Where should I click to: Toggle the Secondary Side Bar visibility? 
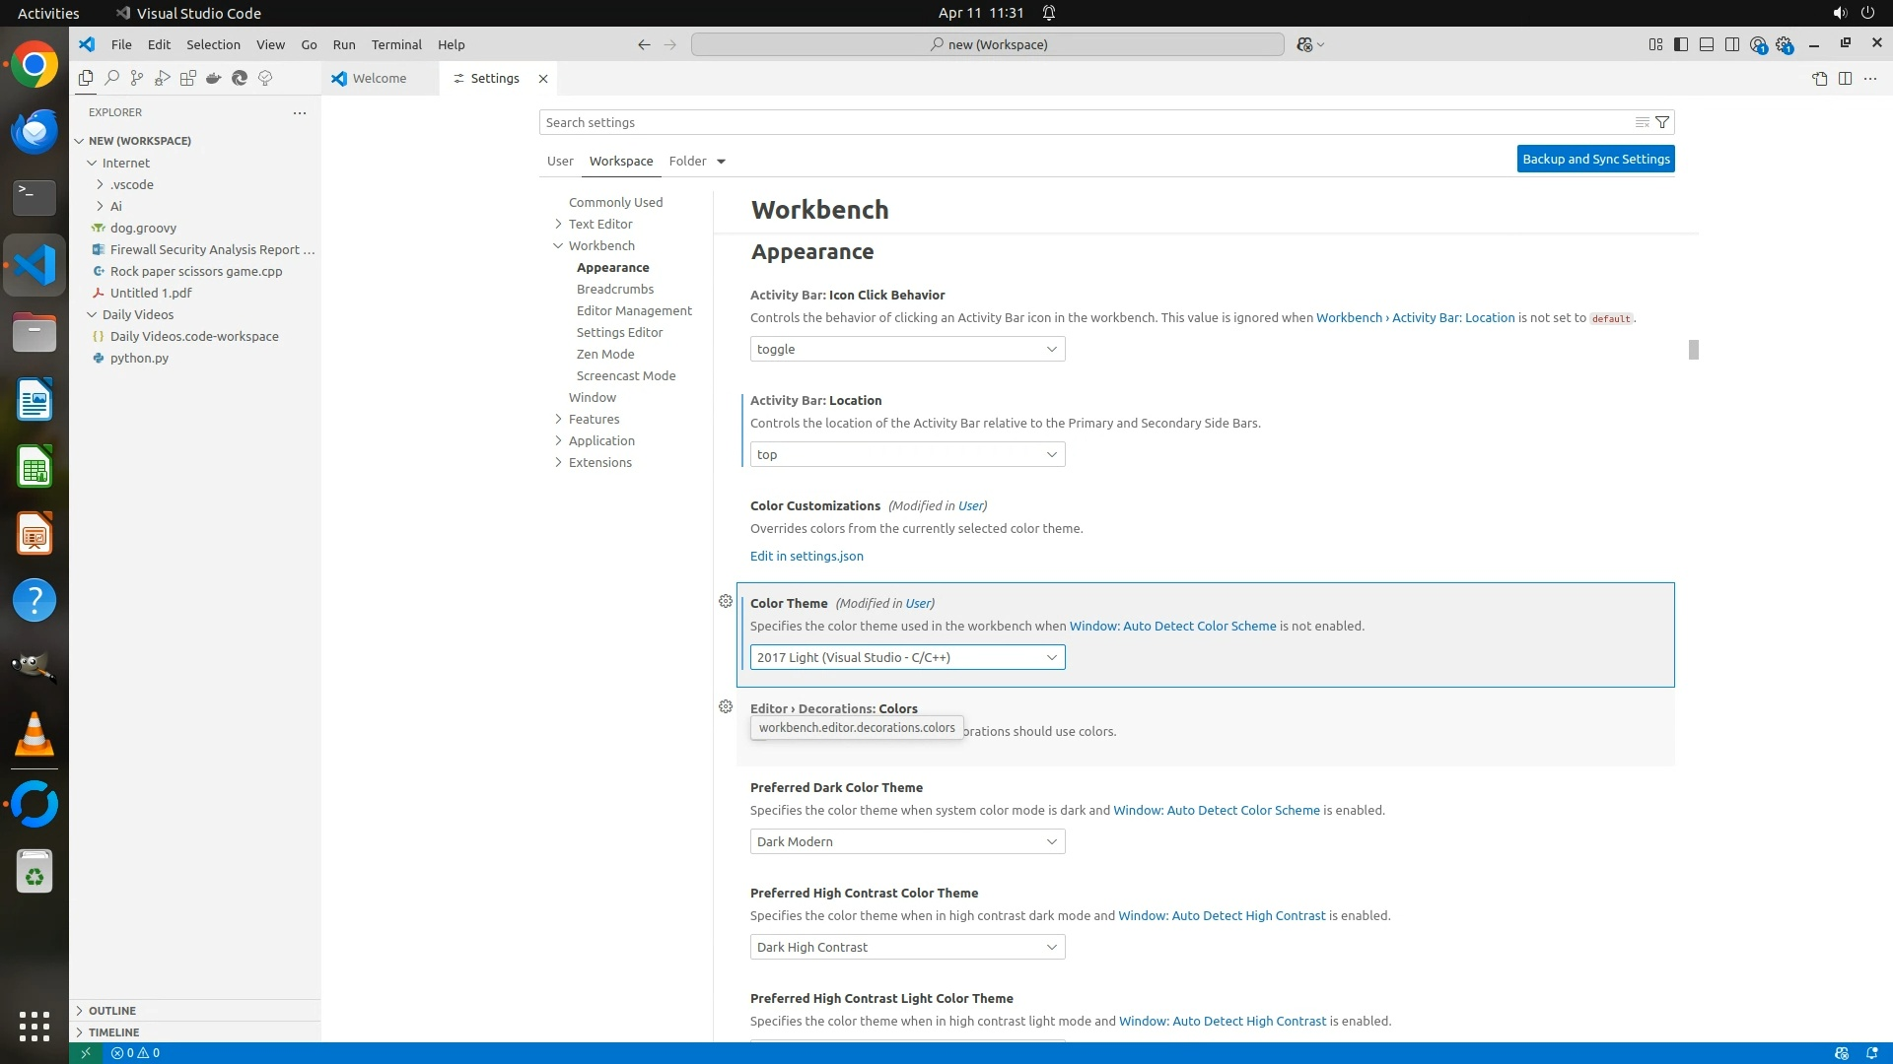(1732, 44)
